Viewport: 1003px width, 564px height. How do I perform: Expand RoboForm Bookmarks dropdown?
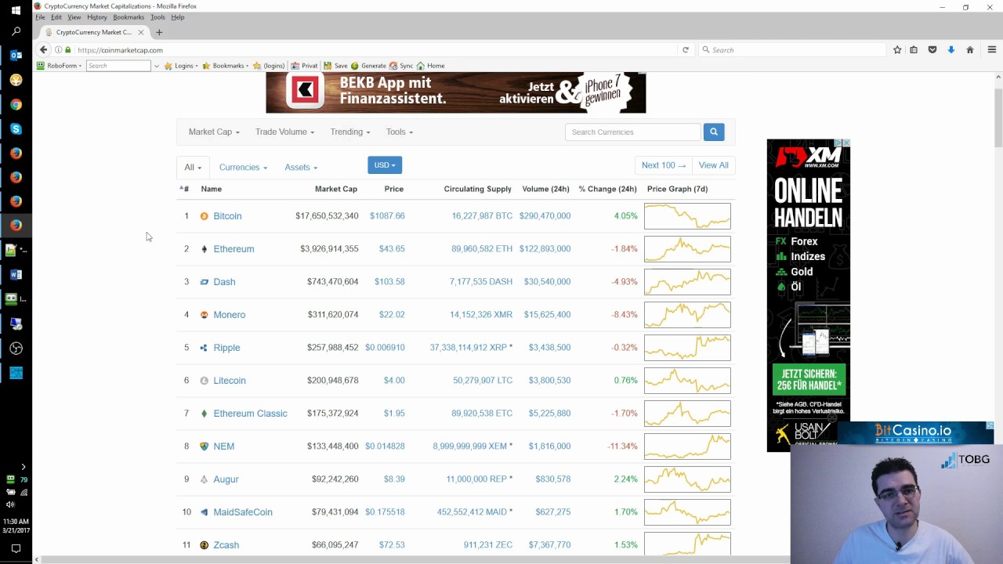pos(226,66)
